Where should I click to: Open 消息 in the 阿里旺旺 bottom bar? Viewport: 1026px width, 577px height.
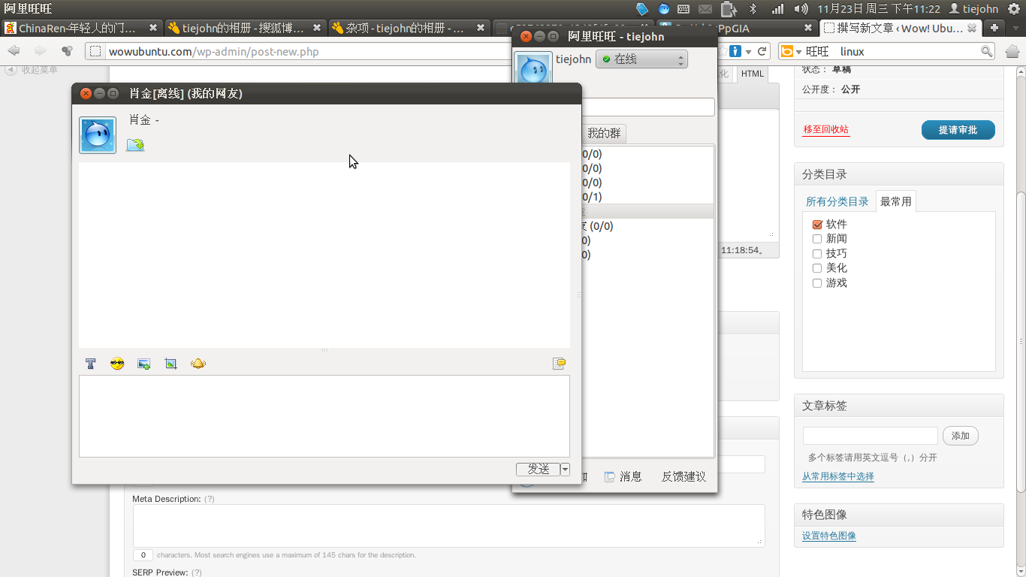coord(623,476)
